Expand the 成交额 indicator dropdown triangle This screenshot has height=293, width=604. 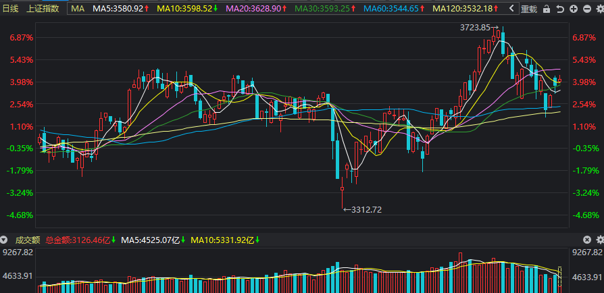coord(3,240)
